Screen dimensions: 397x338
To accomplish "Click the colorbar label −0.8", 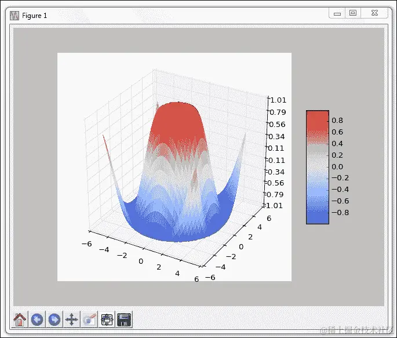I will (340, 212).
